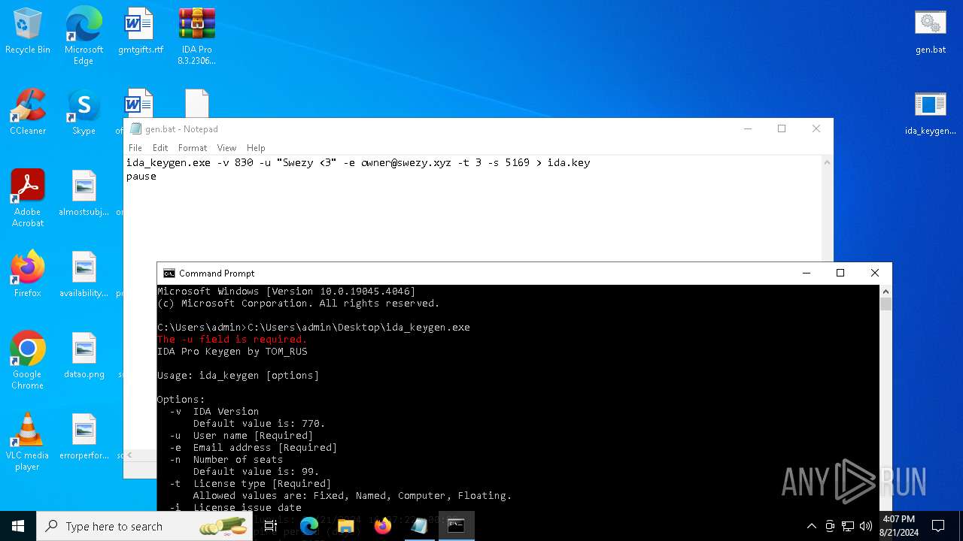
Task: Open File Explorer from the taskbar
Action: 346,526
